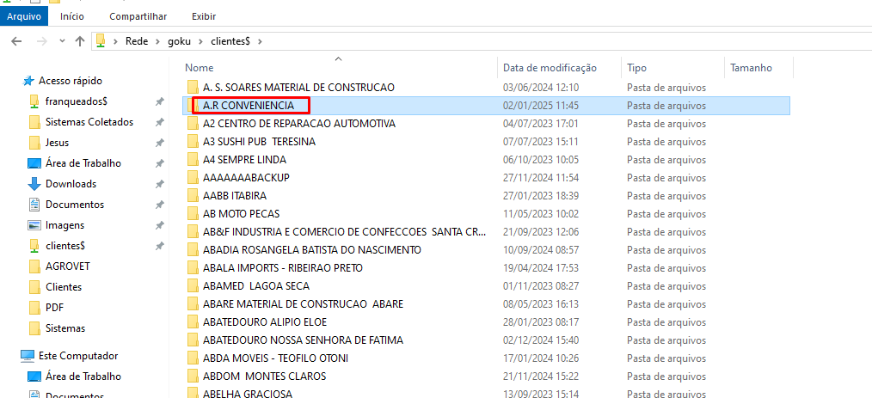Open the recent locations dropdown arrow
The width and height of the screenshot is (872, 398).
click(x=61, y=41)
